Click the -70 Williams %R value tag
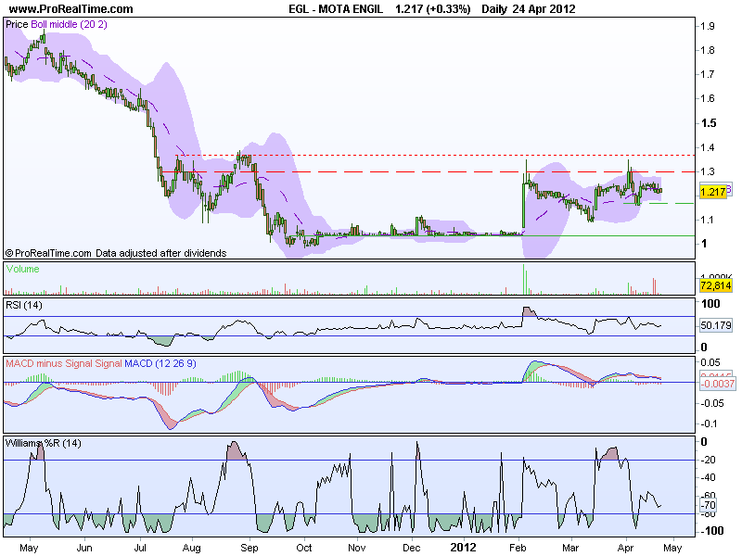The image size is (742, 556). [x=709, y=505]
